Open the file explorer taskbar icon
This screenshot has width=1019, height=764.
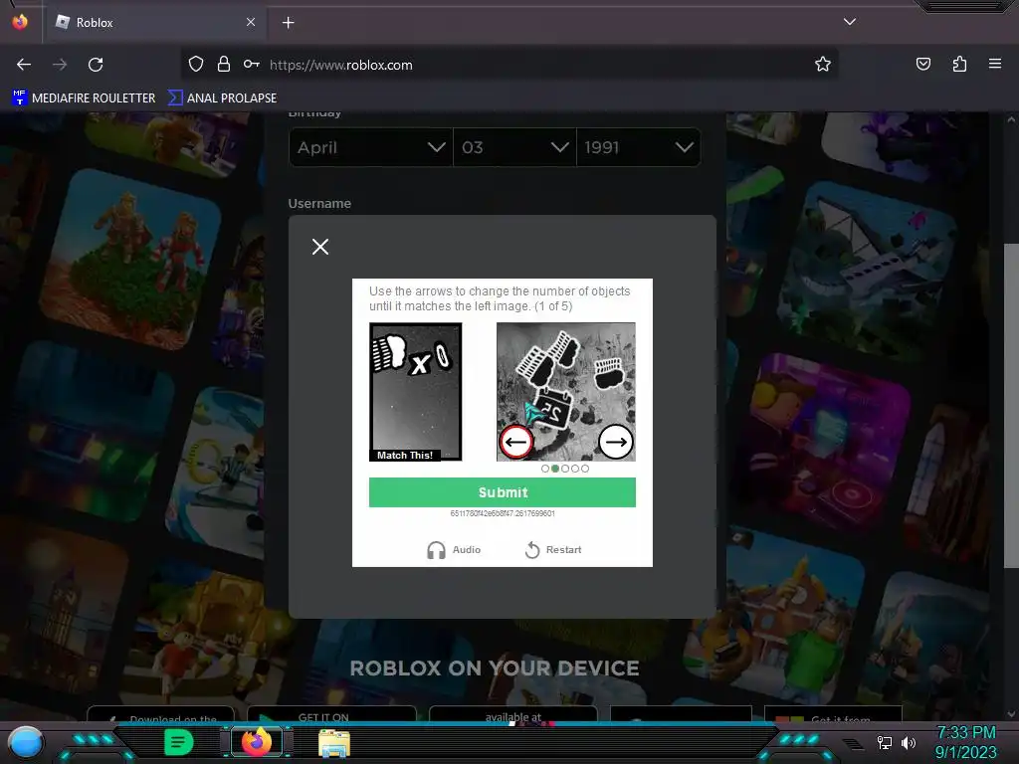tap(334, 743)
